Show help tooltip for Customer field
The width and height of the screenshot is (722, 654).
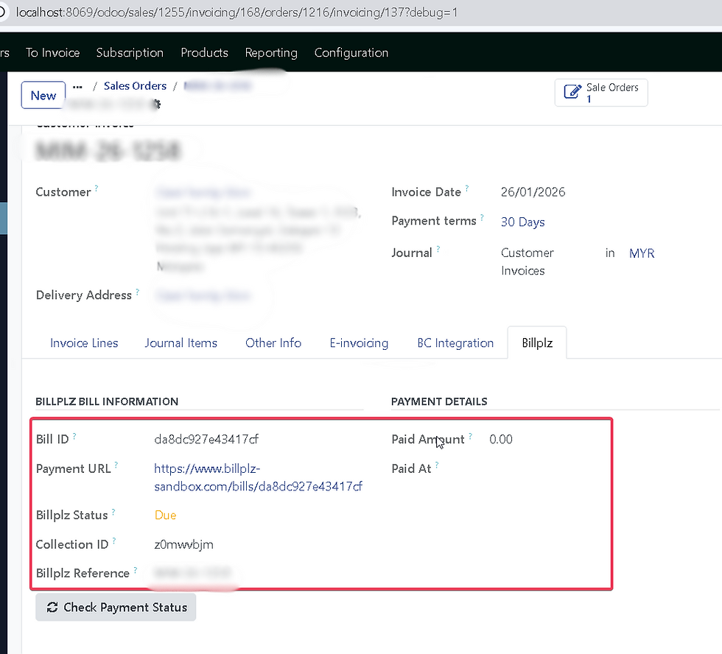(x=97, y=188)
